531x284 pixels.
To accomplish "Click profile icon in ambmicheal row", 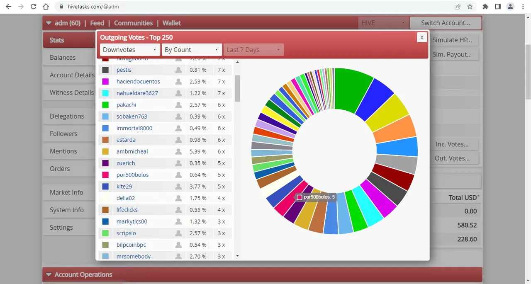I will pyautogui.click(x=178, y=151).
